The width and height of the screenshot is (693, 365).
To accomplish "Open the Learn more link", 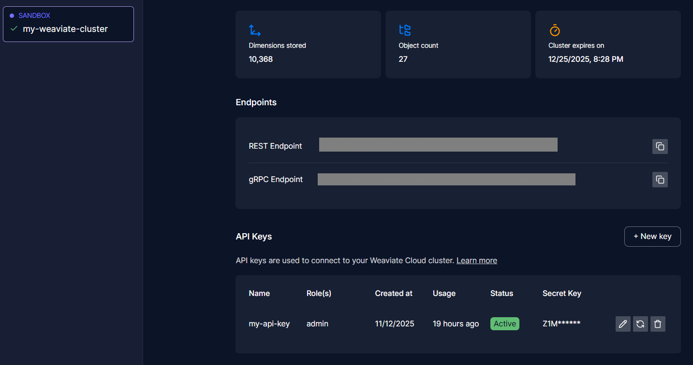I will [x=476, y=261].
